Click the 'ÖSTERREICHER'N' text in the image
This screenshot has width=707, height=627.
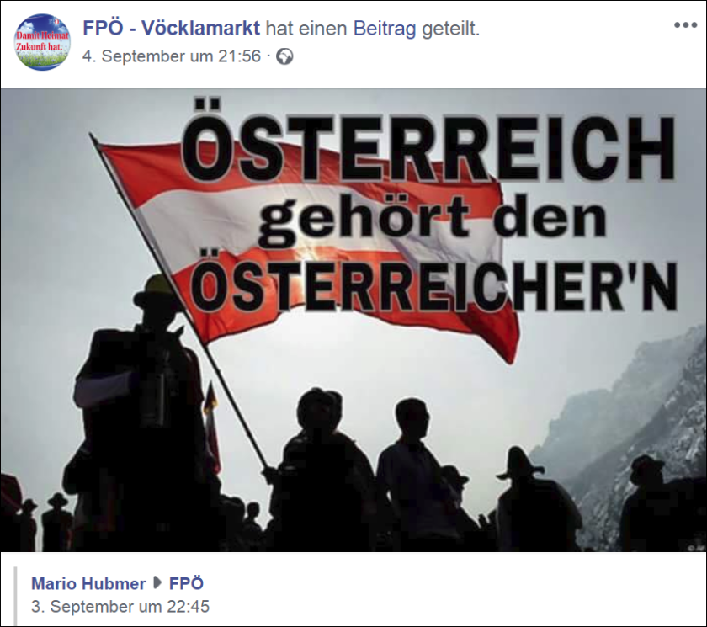[433, 284]
